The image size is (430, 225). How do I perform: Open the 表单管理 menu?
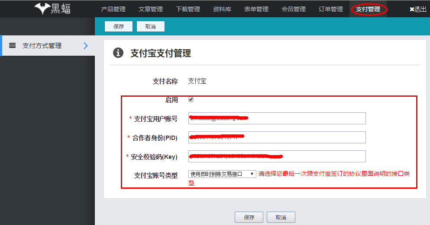pos(256,10)
